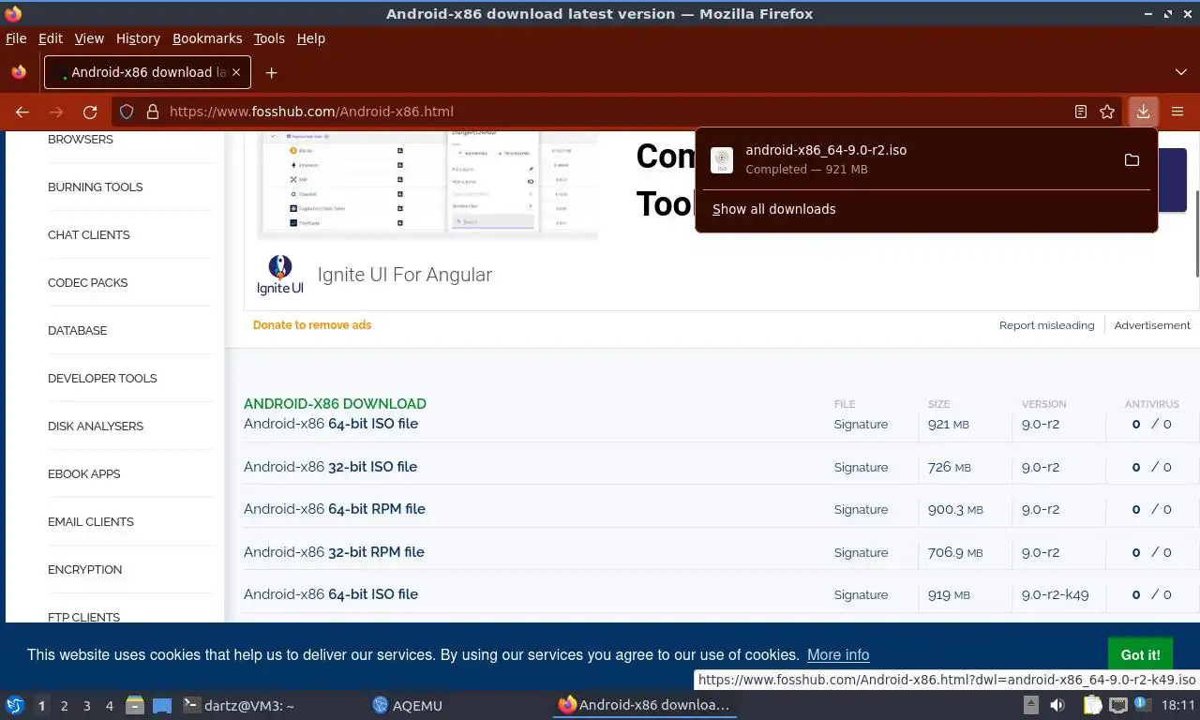This screenshot has height=720, width=1200.
Task: Download Android-x86 64-bit RPM file
Action: (335, 509)
